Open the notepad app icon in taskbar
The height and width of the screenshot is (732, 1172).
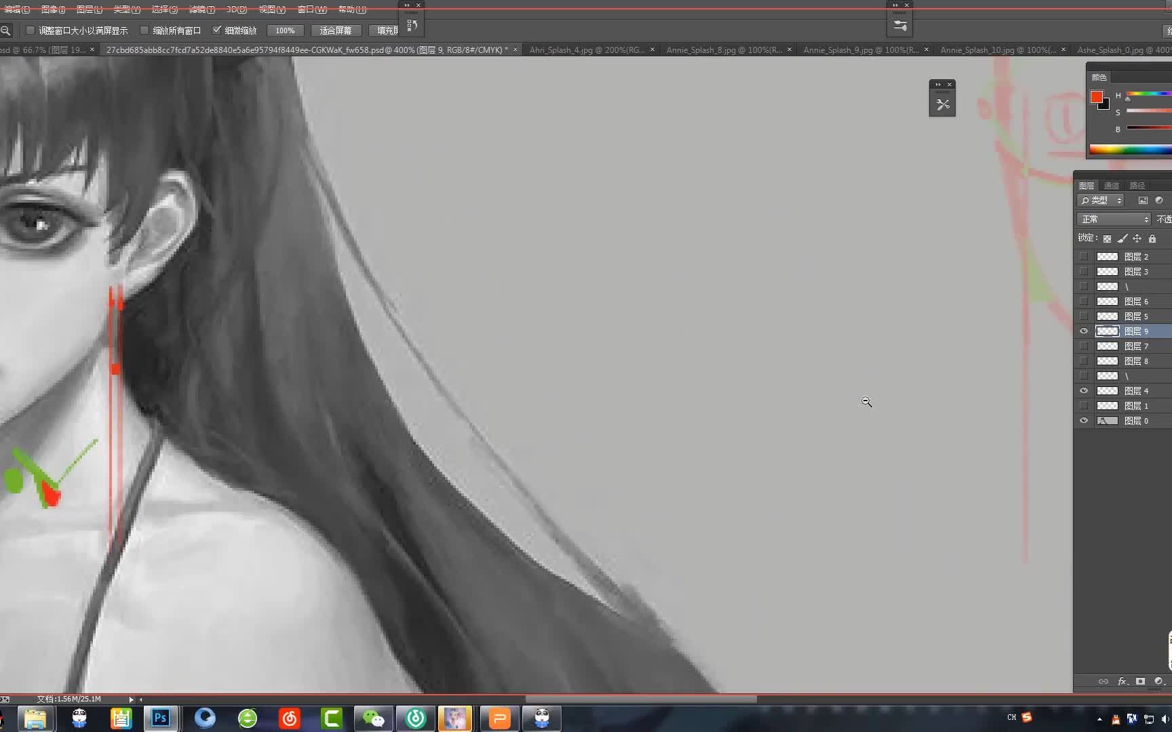coord(121,718)
